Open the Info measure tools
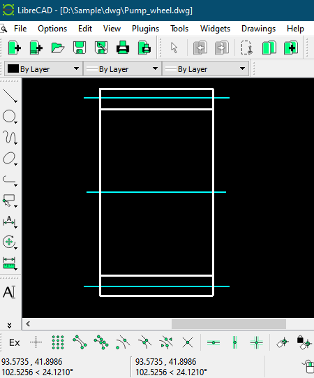Image resolution: width=314 pixels, height=378 pixels. pos(10,263)
